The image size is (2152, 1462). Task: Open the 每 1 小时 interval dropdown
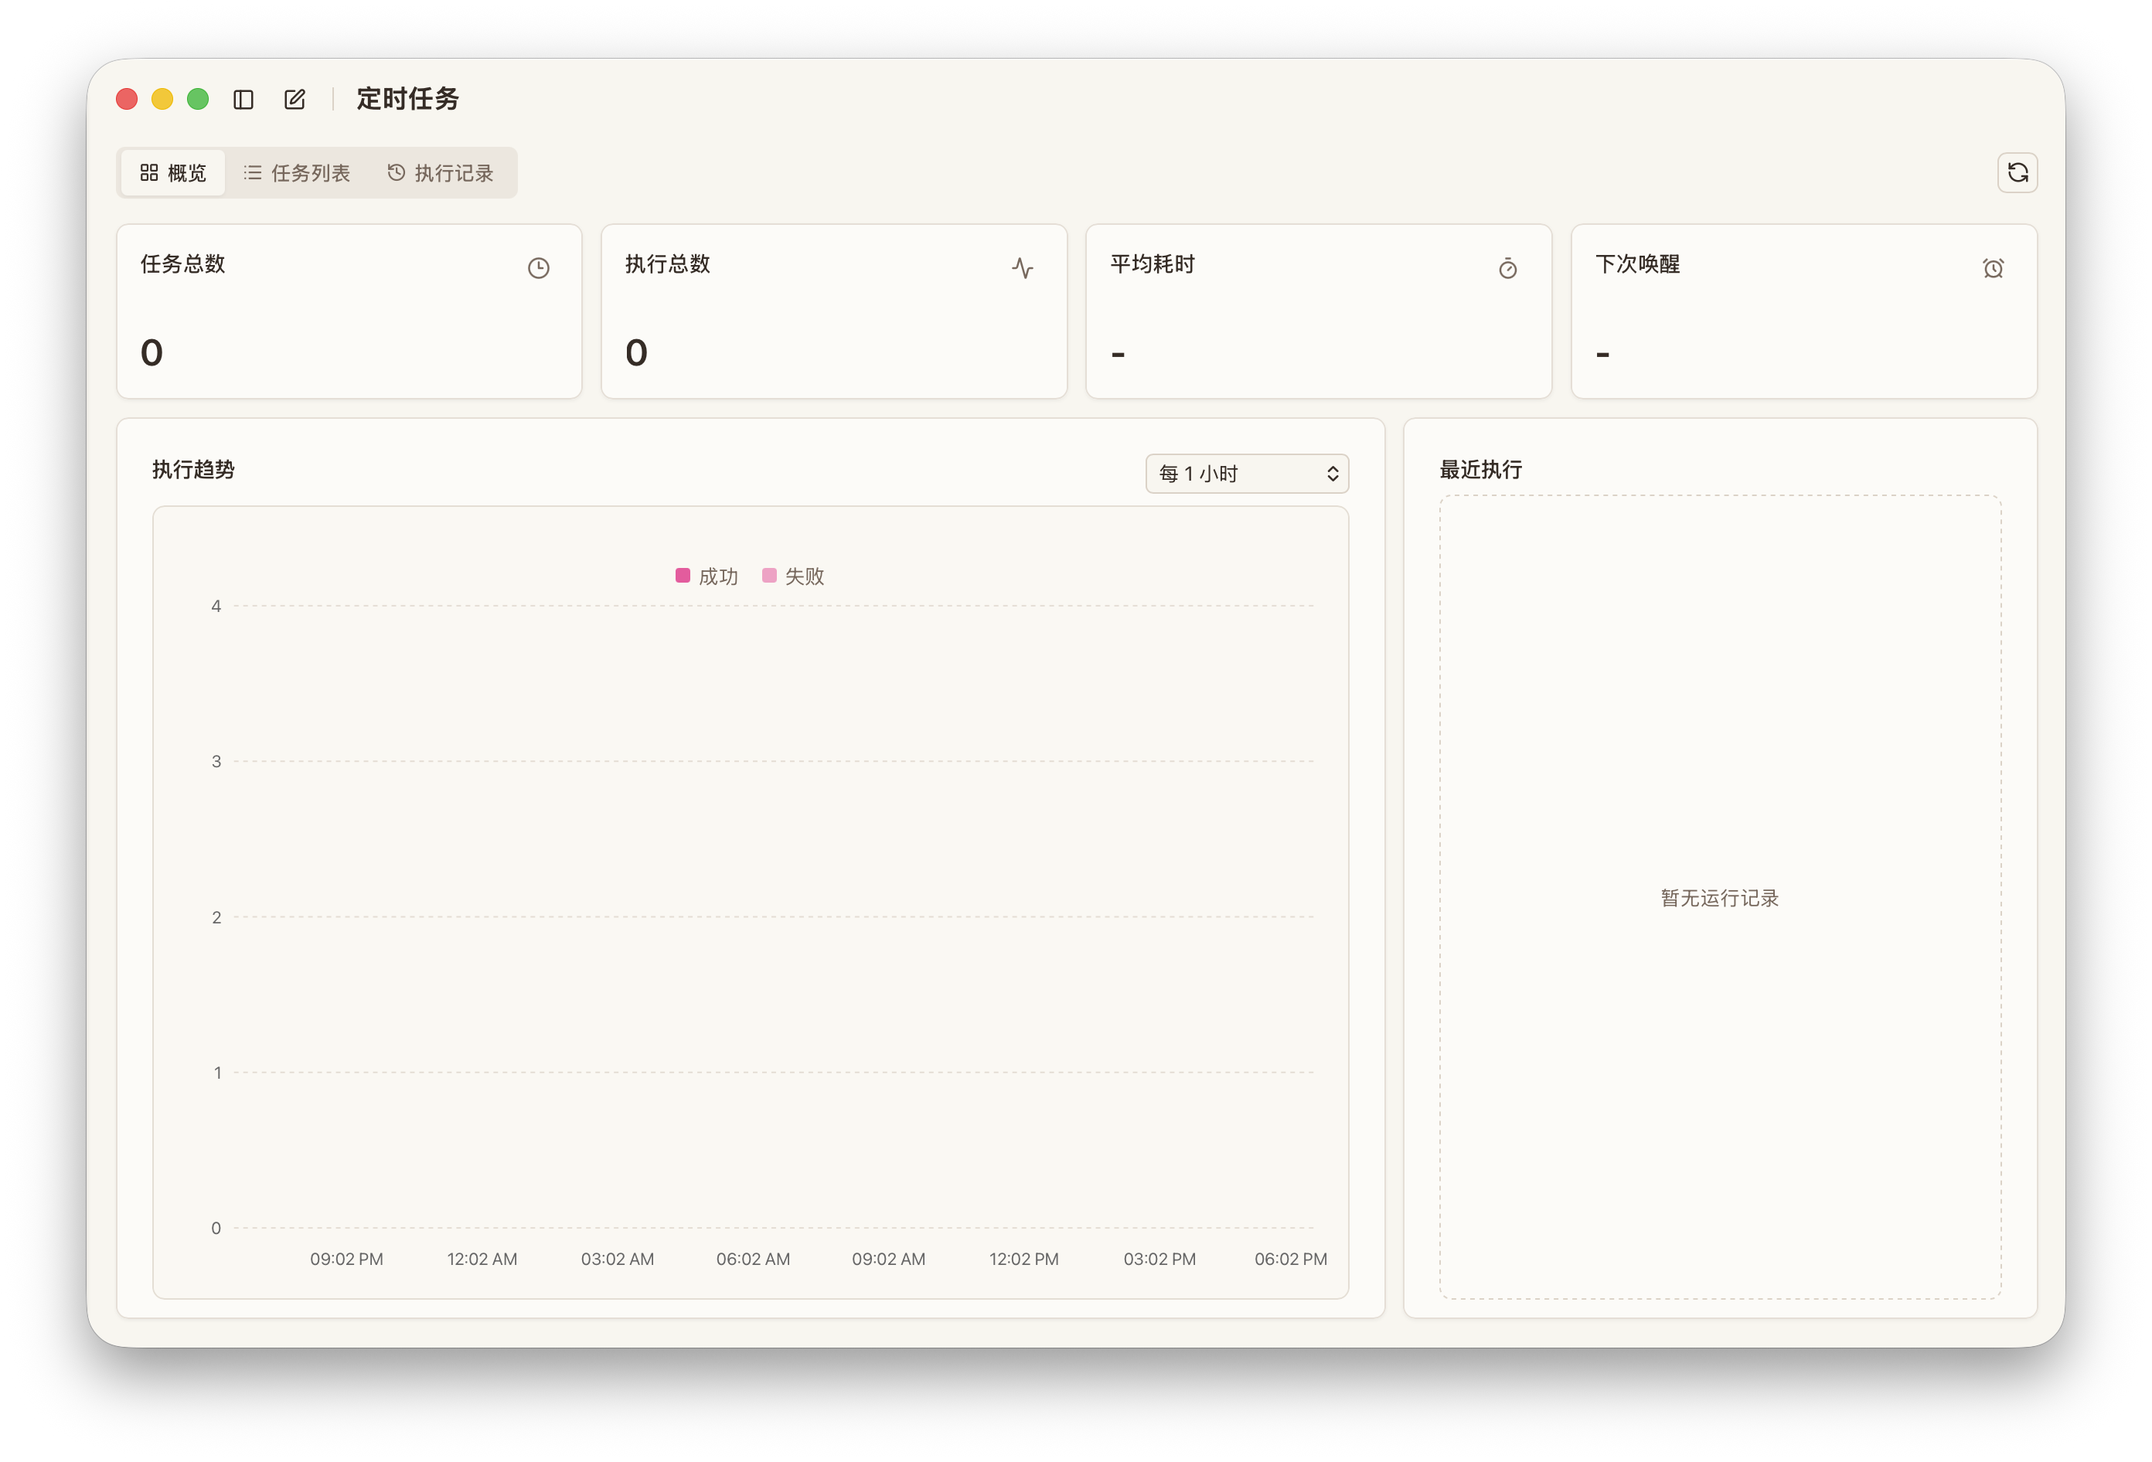point(1246,473)
